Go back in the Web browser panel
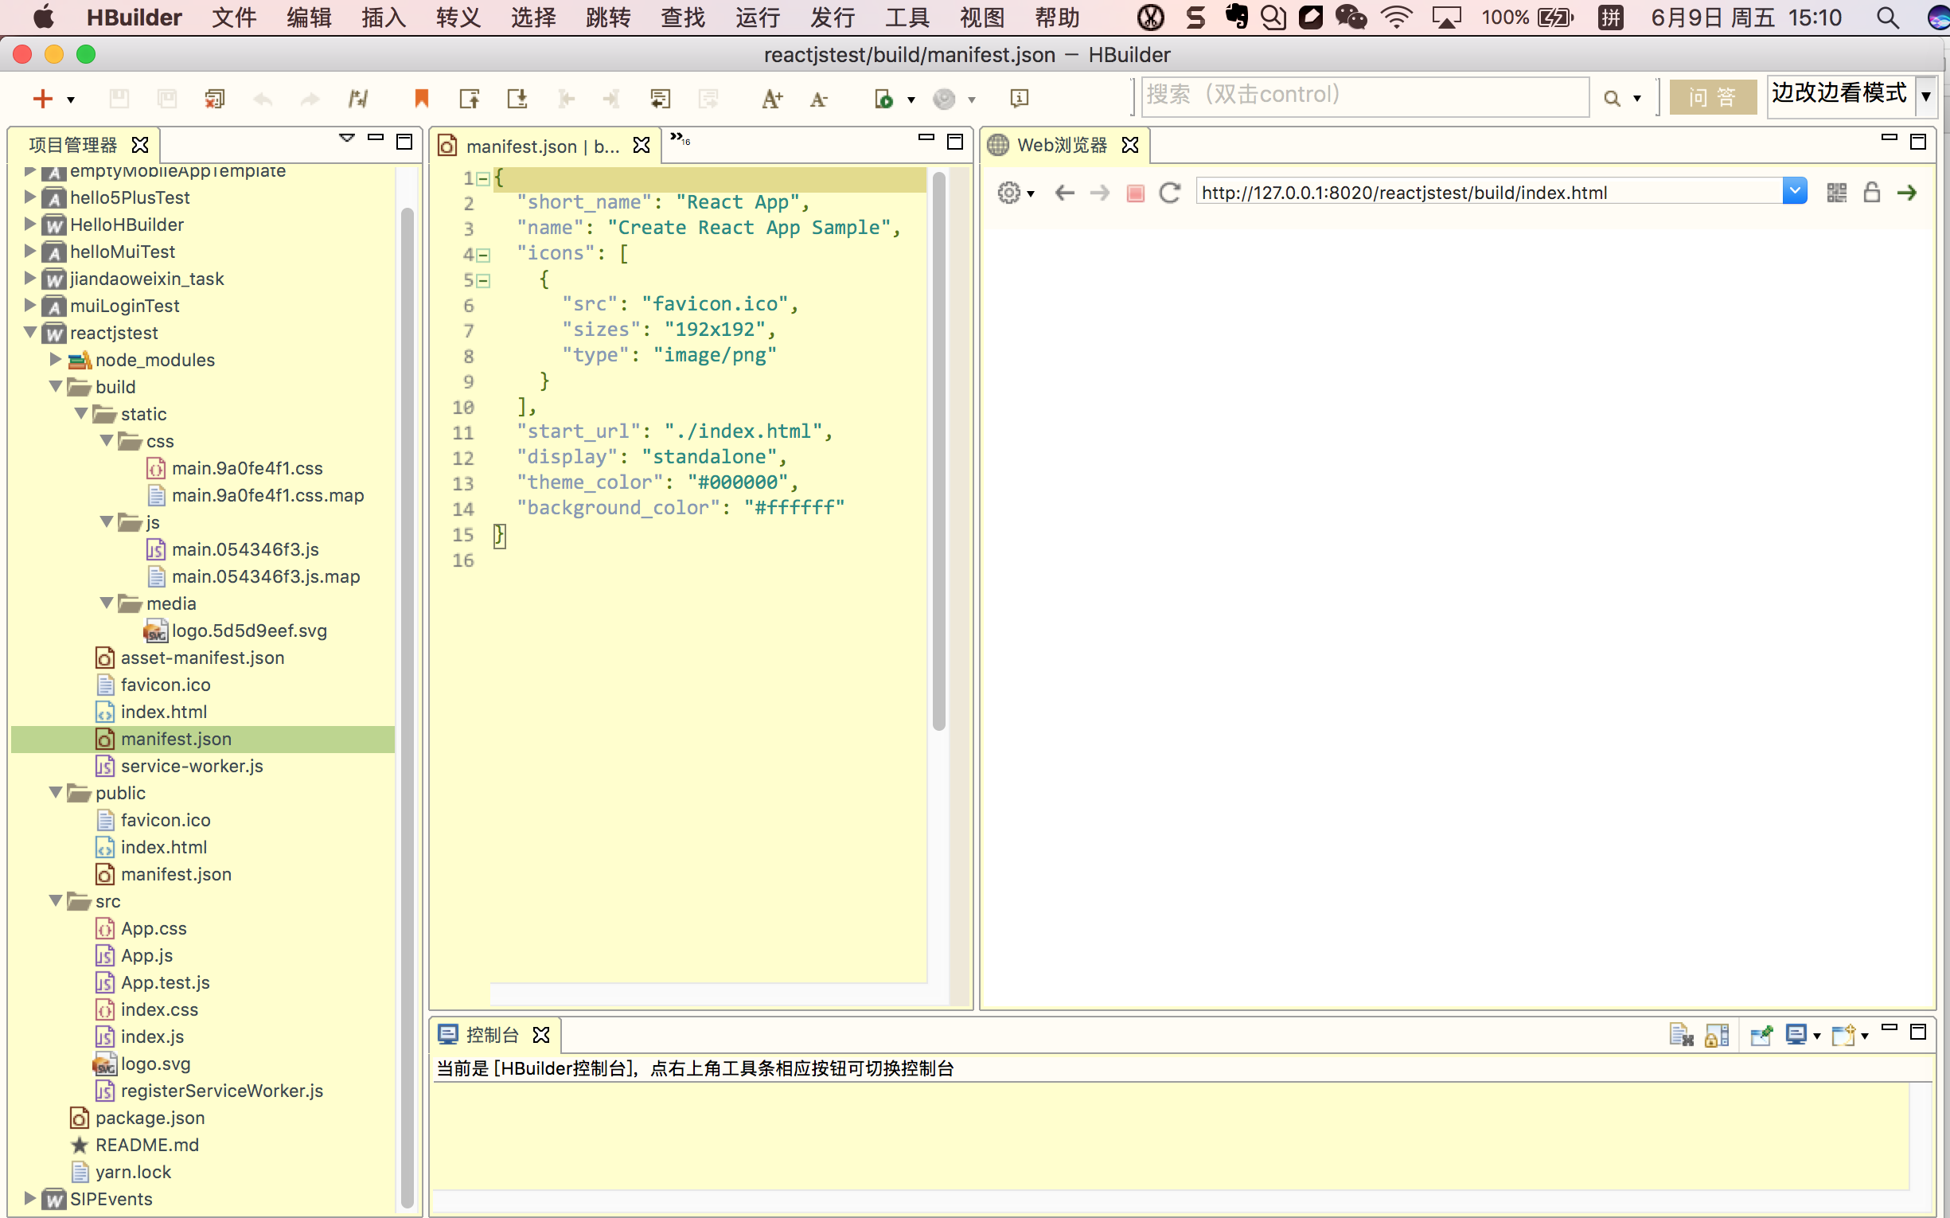 pyautogui.click(x=1064, y=193)
